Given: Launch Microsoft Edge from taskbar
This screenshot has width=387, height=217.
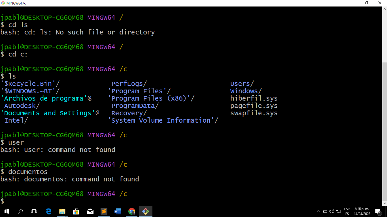Looking at the screenshot, I should (48, 211).
